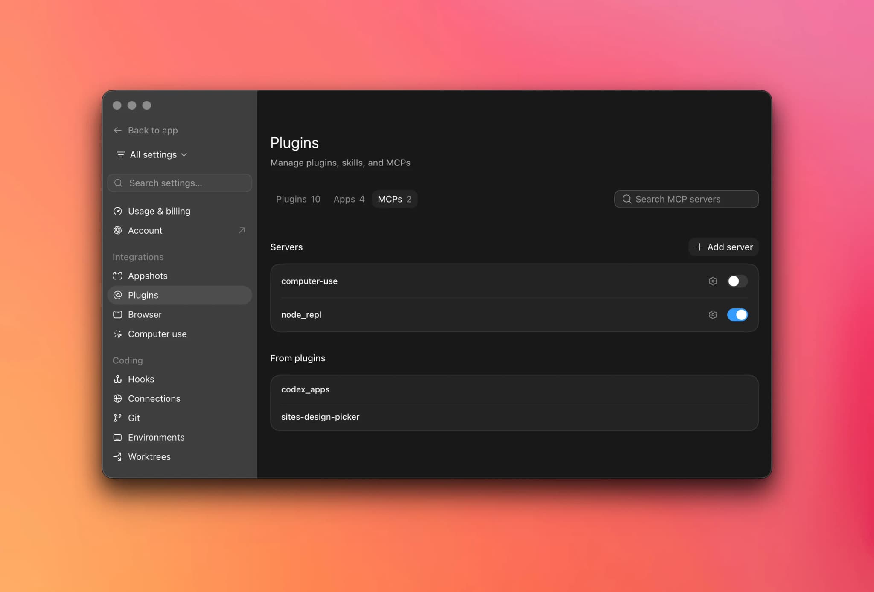Open Worktrees settings page
The width and height of the screenshot is (874, 592).
pos(180,457)
